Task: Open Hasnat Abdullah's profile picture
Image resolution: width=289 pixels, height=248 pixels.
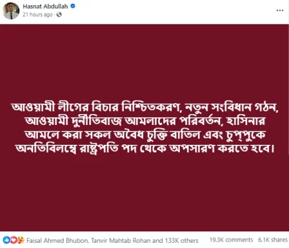Action: 11,11
